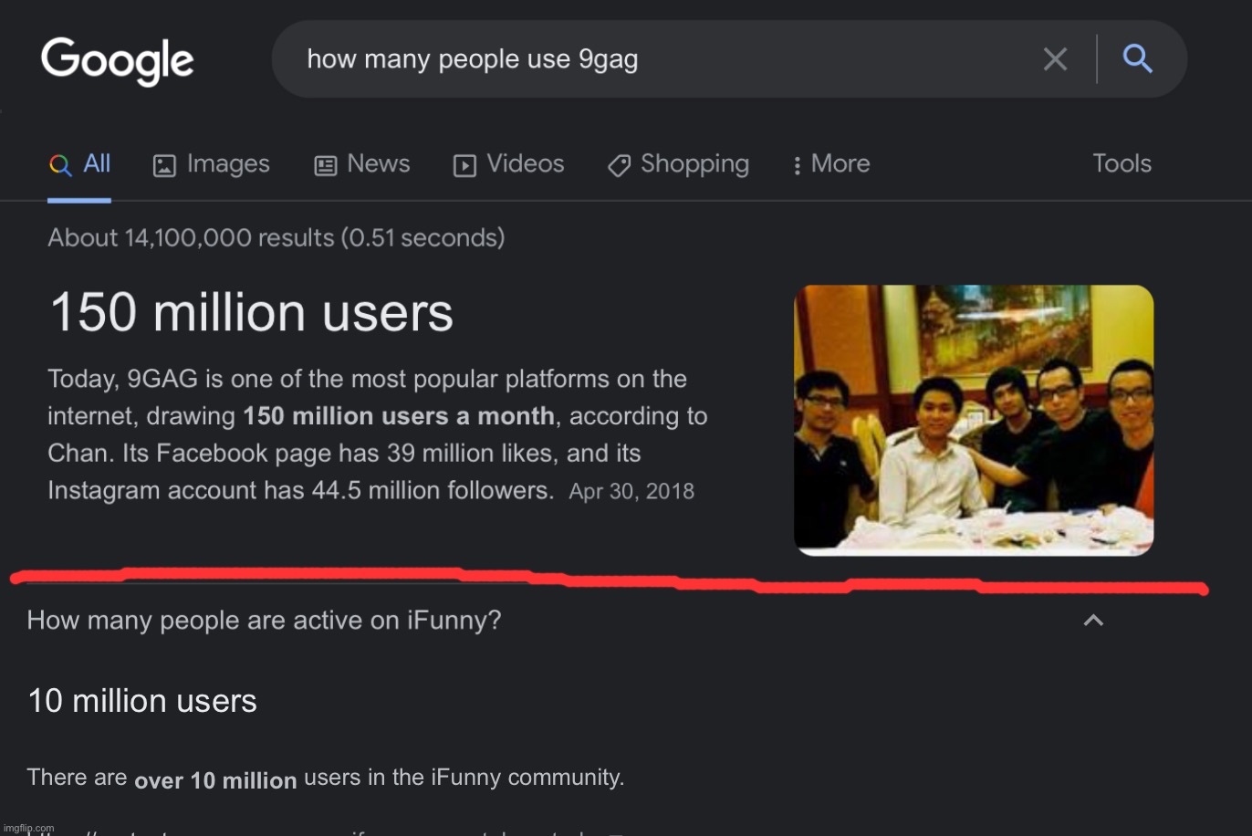Click the Videos tab play icon
Viewport: 1252px width, 836px height.
coord(464,165)
